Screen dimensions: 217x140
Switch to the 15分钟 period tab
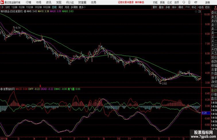(30, 7)
